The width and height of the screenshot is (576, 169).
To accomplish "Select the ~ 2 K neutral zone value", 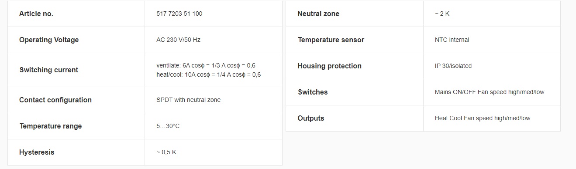I will pyautogui.click(x=442, y=14).
